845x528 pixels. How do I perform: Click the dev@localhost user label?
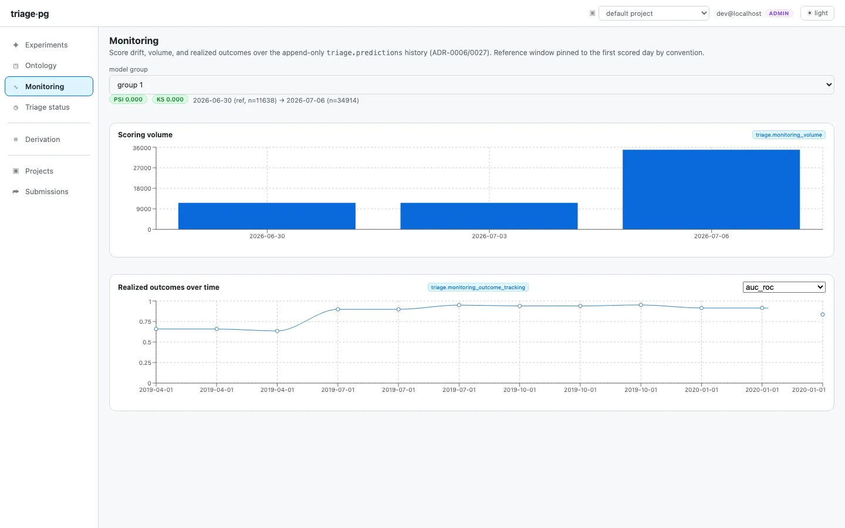(739, 13)
